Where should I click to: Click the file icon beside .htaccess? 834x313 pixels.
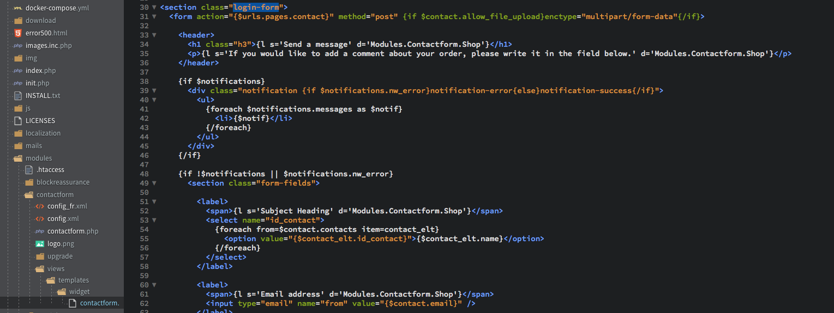pyautogui.click(x=29, y=170)
